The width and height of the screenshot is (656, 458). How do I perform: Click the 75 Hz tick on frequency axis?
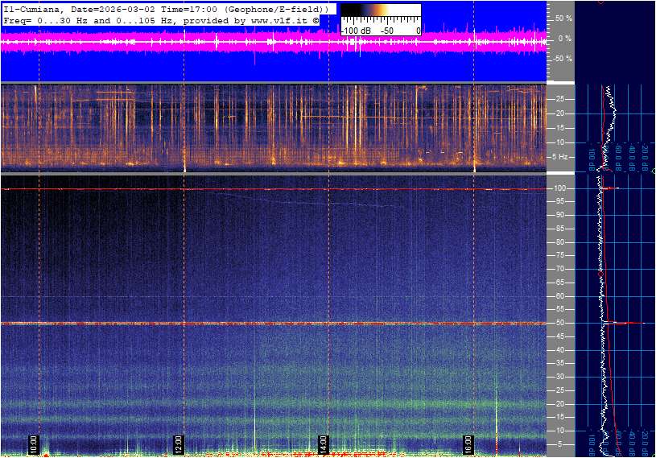(x=560, y=256)
